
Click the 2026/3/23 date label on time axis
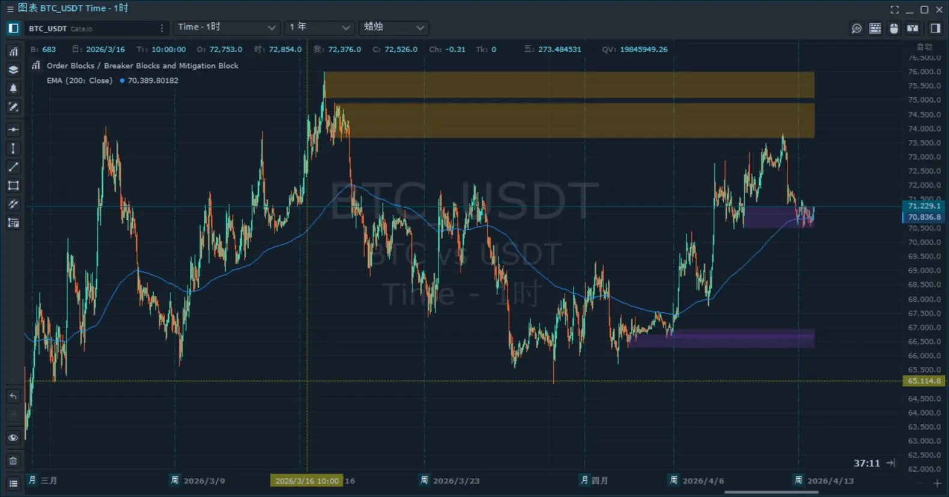pyautogui.click(x=456, y=481)
